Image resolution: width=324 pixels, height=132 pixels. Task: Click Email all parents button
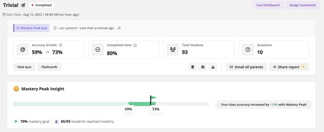point(246,67)
